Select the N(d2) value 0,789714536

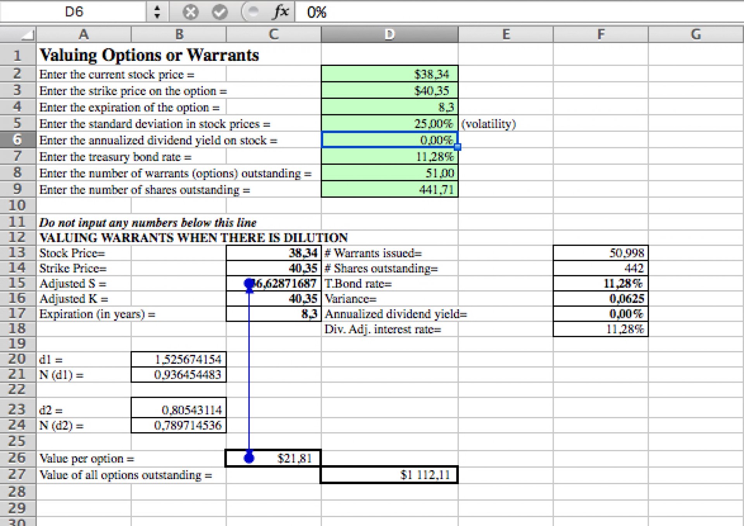[x=179, y=425]
